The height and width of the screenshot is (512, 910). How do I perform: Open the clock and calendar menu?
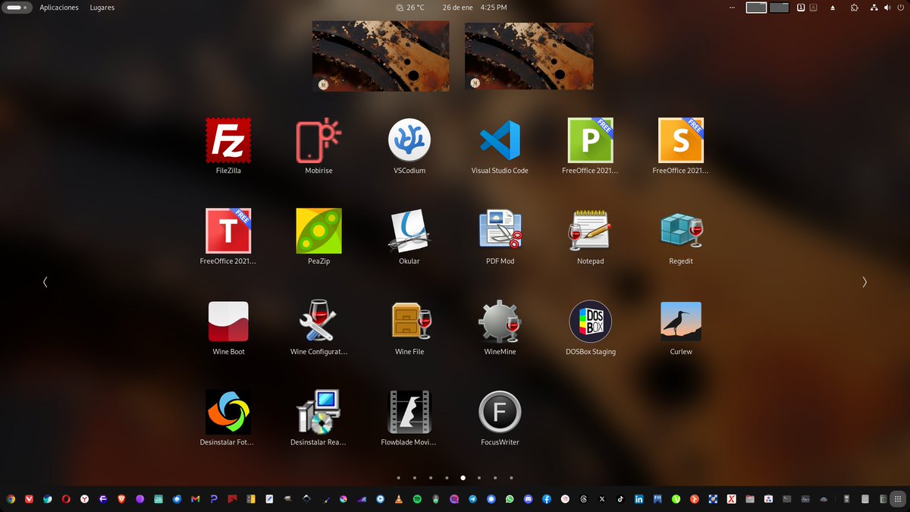[x=475, y=8]
